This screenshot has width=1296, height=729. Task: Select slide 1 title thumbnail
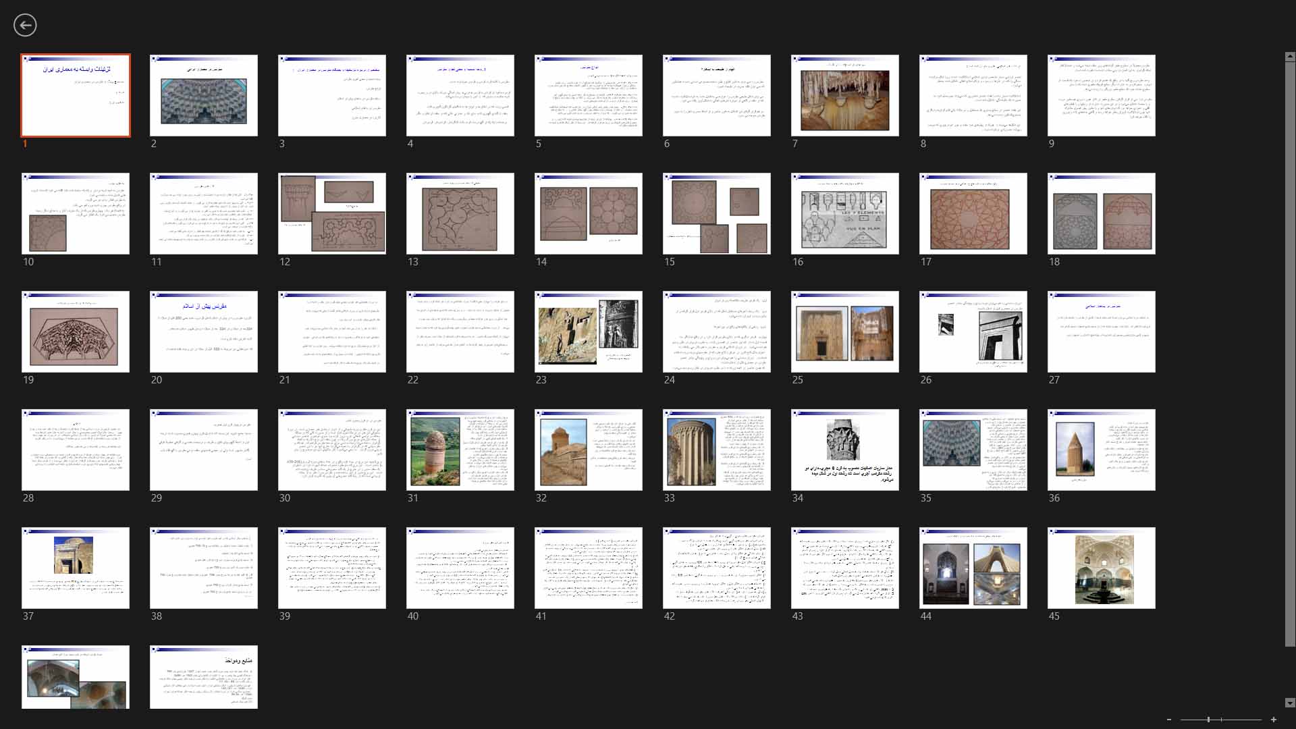tap(76, 96)
